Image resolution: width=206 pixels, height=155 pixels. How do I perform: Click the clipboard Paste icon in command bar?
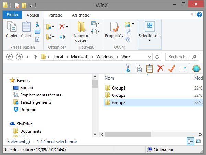[150, 69]
